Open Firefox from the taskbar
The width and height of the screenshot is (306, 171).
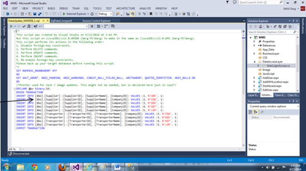click(x=62, y=167)
